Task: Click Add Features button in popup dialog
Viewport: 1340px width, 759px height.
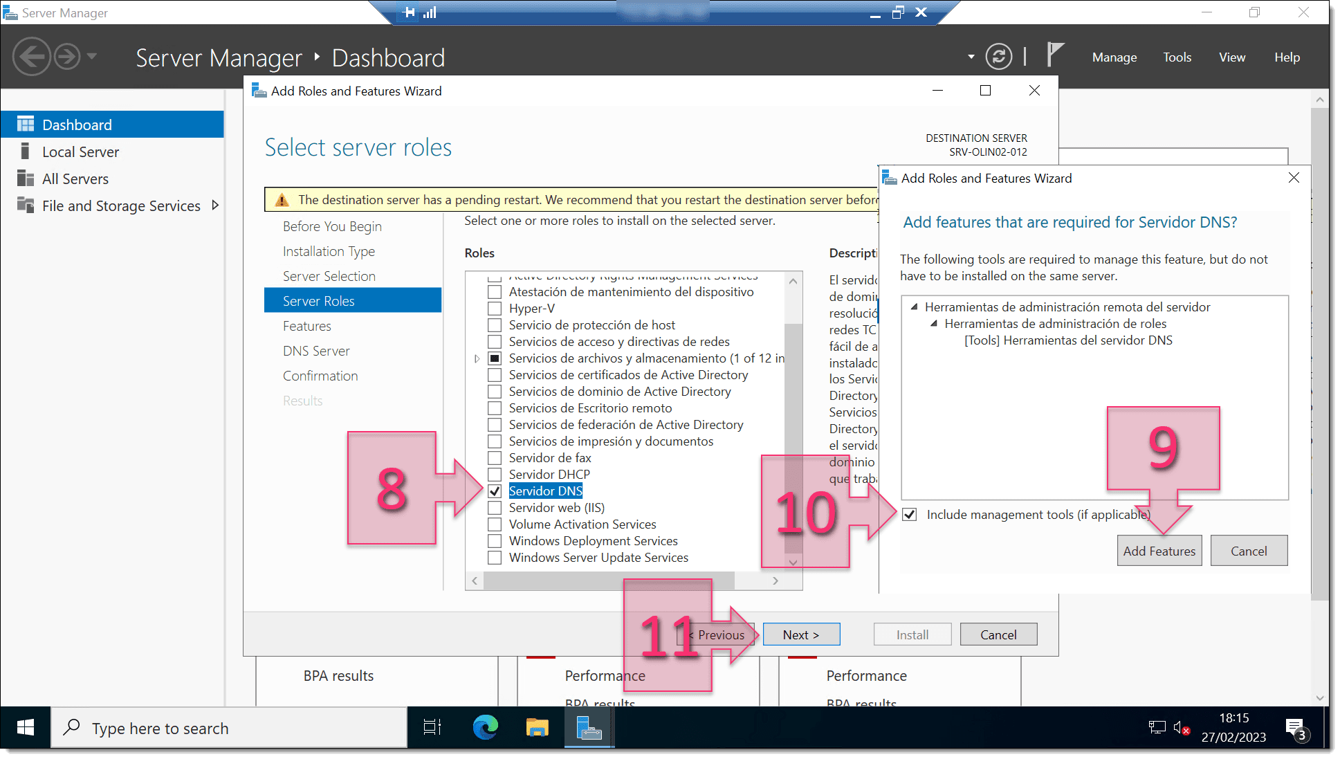Action: click(1159, 550)
